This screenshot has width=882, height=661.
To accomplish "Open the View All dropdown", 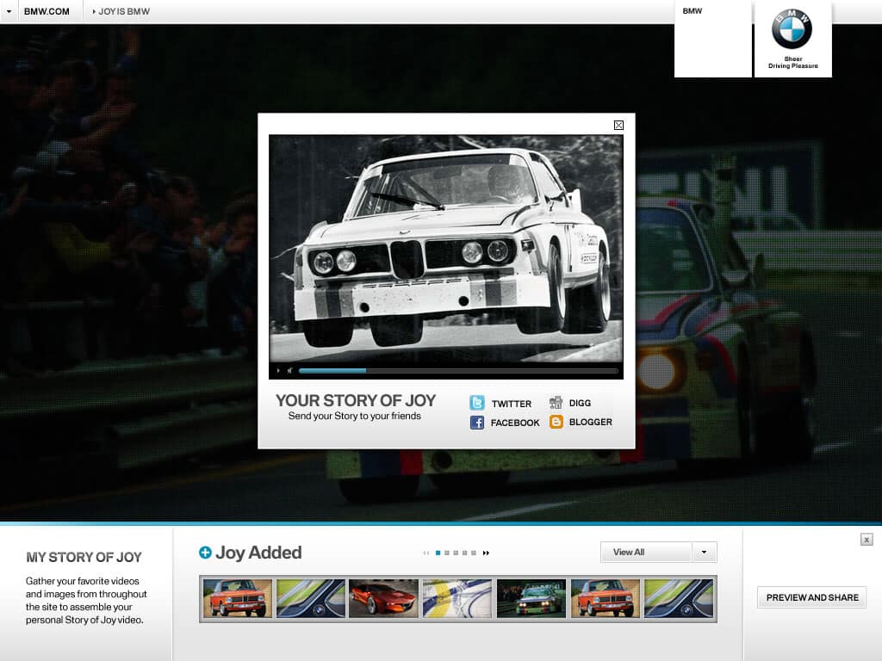I will [645, 552].
